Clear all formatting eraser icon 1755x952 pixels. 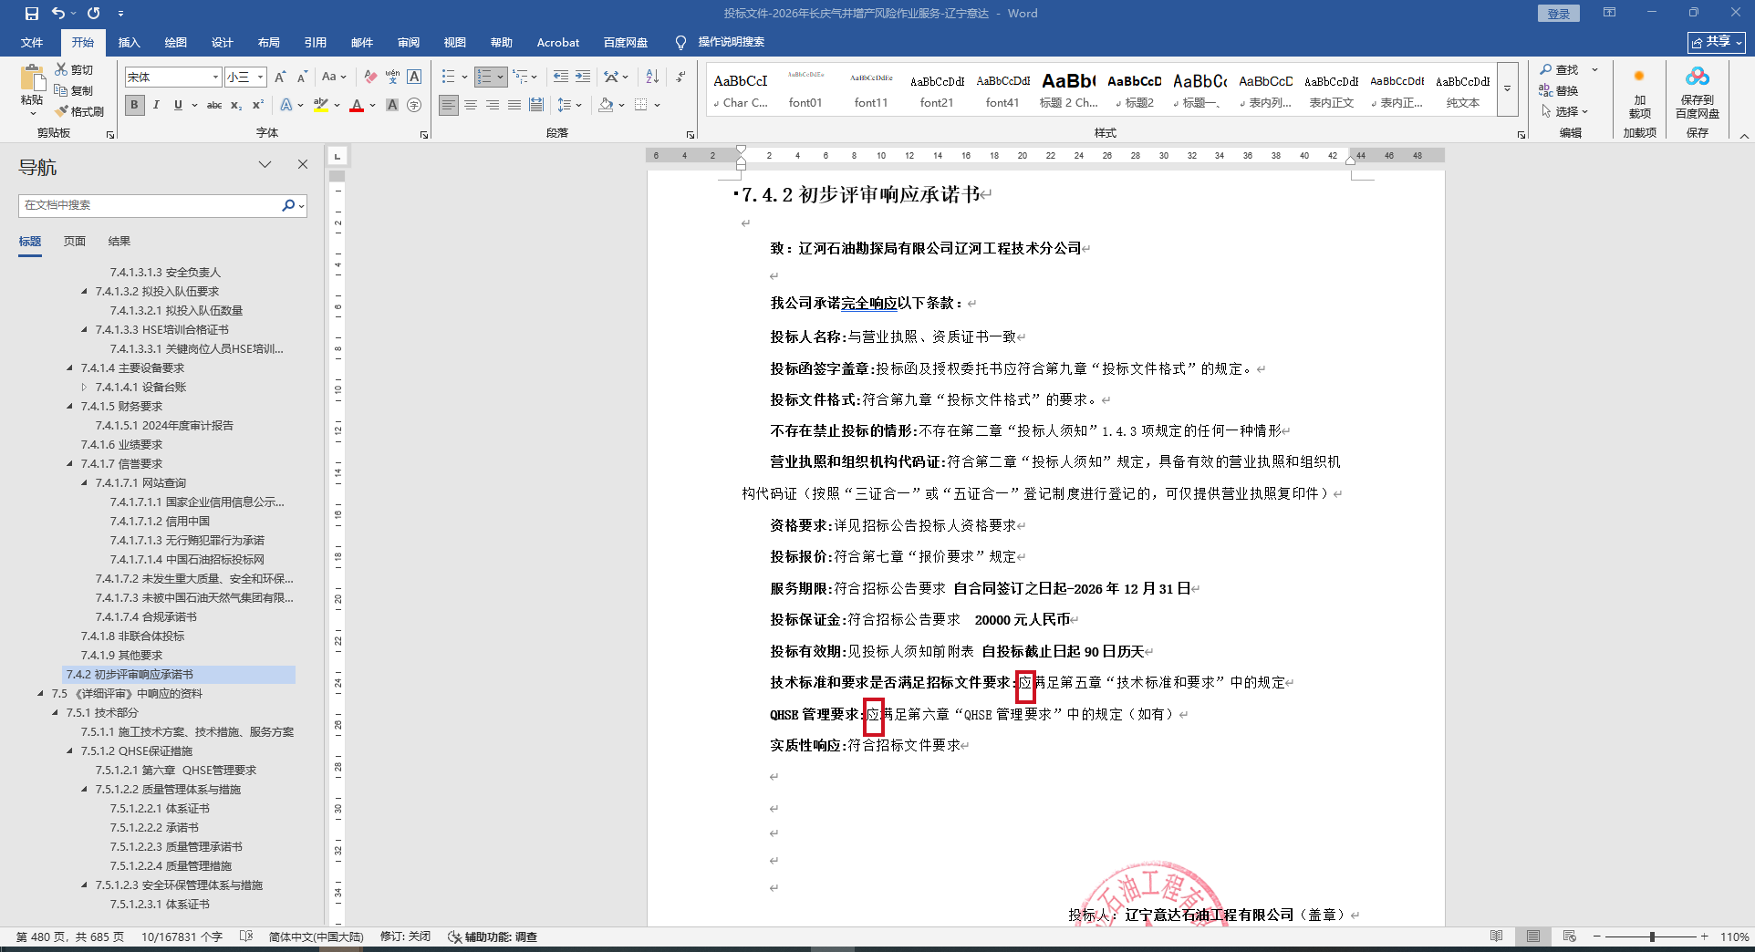pos(369,78)
